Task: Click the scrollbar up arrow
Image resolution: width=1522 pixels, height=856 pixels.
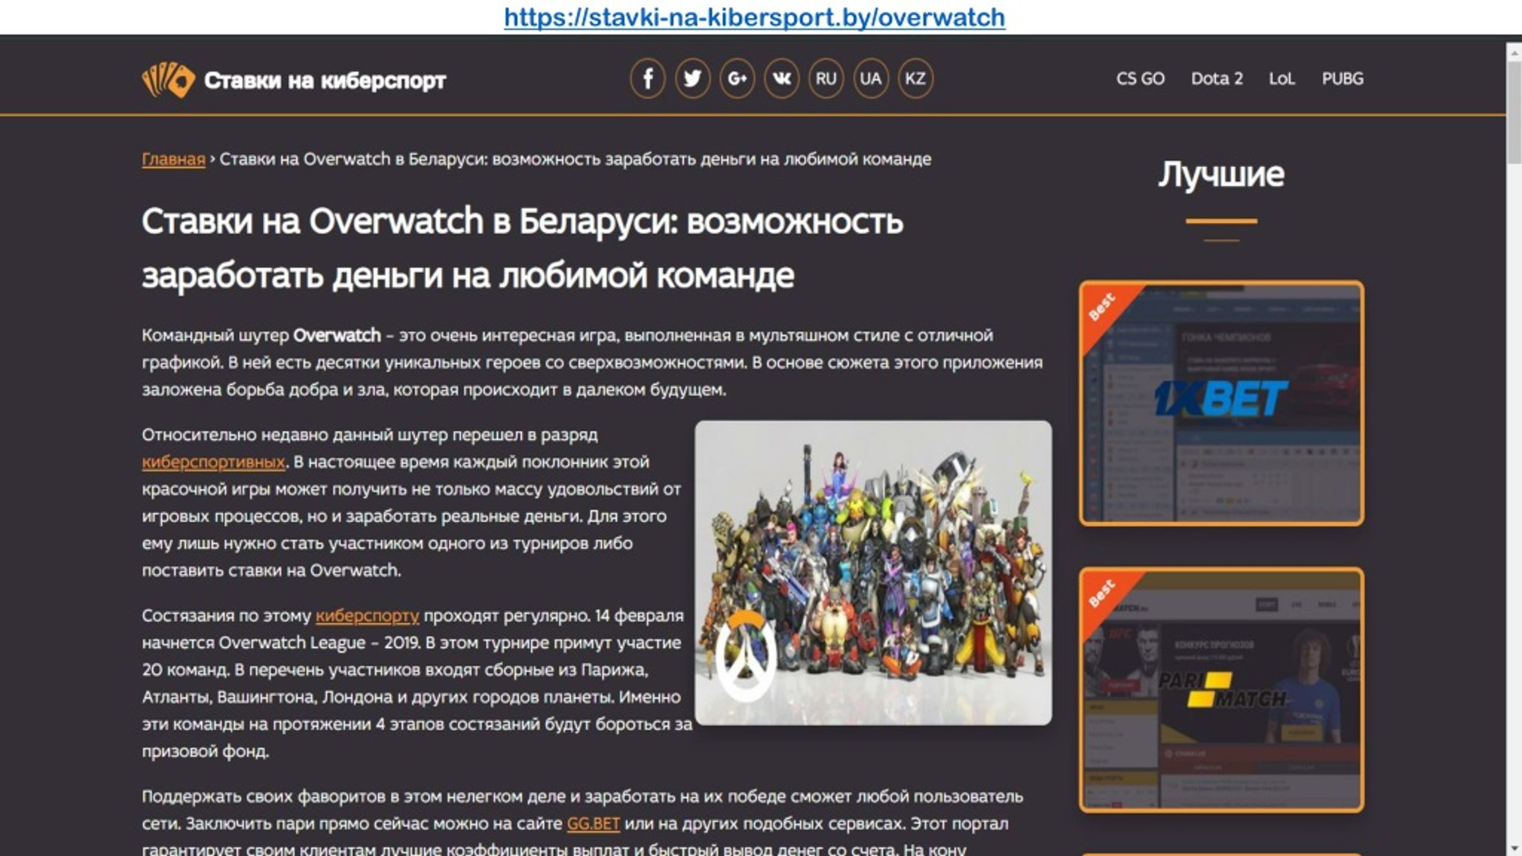Action: tap(1514, 53)
